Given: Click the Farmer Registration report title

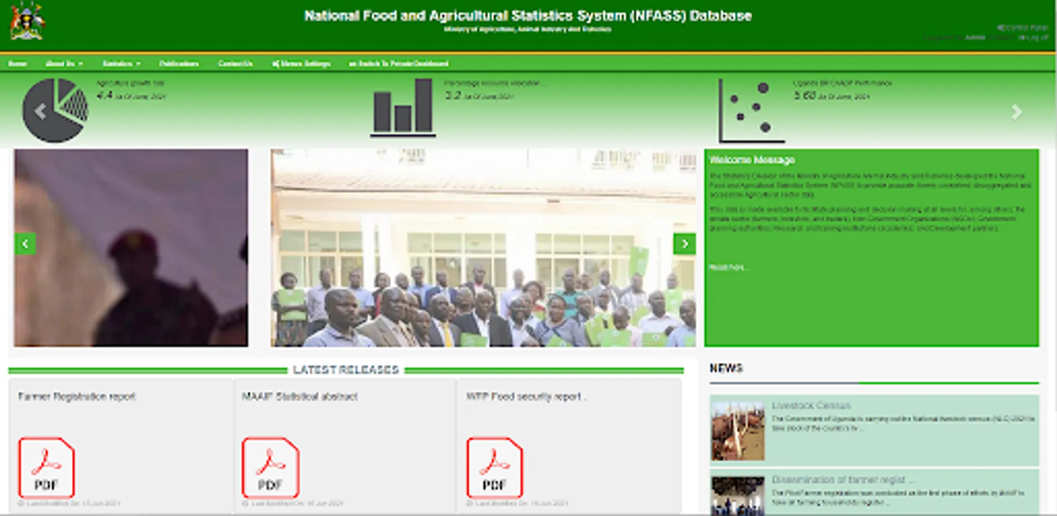Looking at the screenshot, I should coord(77,396).
